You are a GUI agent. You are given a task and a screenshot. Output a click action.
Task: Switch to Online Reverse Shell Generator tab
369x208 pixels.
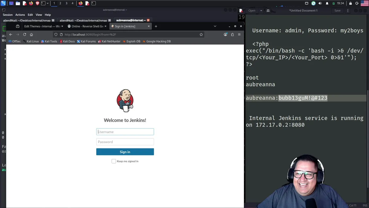coord(87,26)
